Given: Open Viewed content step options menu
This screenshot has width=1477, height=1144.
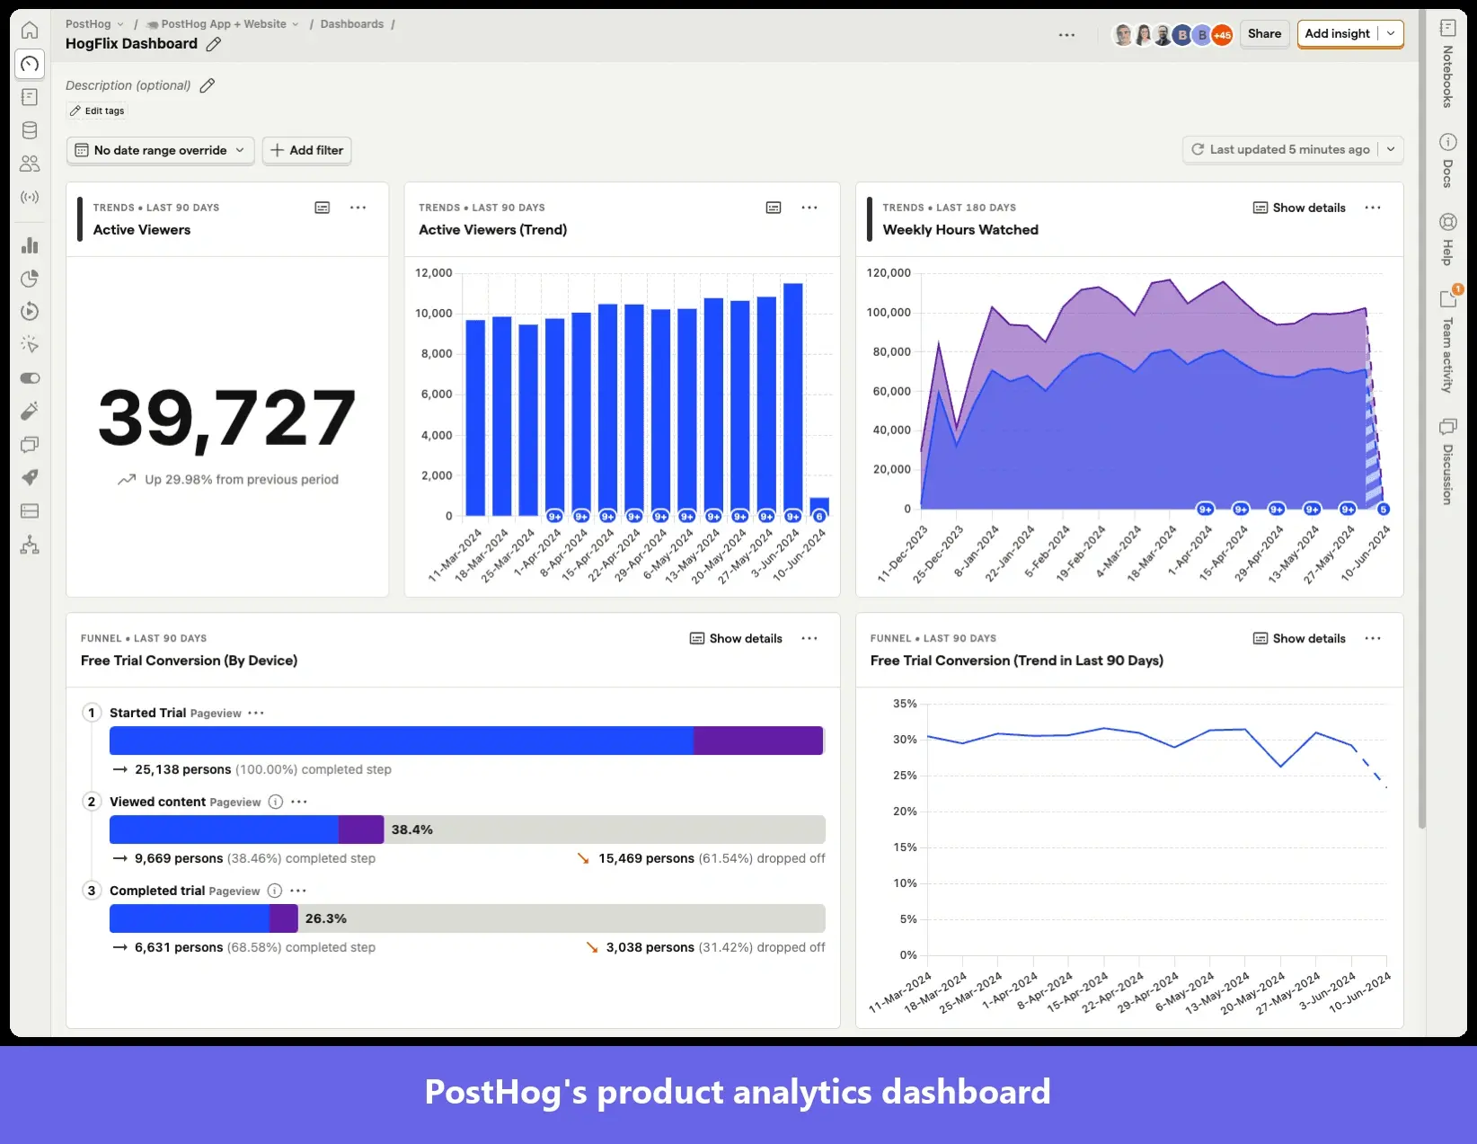Looking at the screenshot, I should point(299,802).
